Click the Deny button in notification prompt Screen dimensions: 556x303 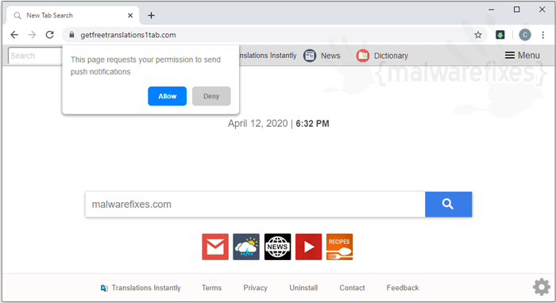click(211, 96)
